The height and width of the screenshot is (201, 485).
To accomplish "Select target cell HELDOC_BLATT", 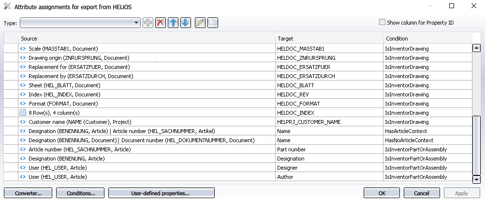I will tap(329, 85).
